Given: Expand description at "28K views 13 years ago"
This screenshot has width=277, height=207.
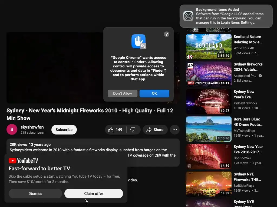Looking at the screenshot, I should (30, 144).
